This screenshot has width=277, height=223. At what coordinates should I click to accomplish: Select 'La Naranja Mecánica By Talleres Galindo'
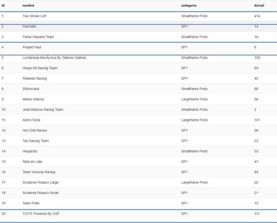[54, 58]
